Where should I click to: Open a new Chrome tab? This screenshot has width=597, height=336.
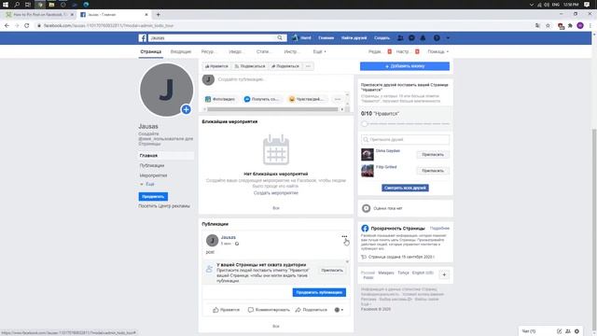158,15
